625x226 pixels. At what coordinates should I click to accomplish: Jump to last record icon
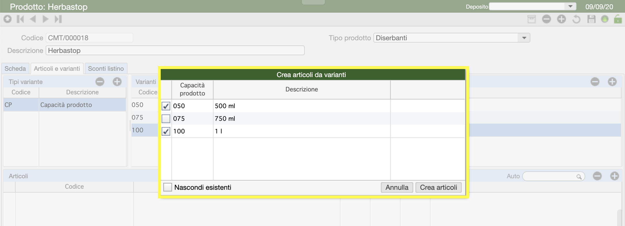click(x=58, y=19)
